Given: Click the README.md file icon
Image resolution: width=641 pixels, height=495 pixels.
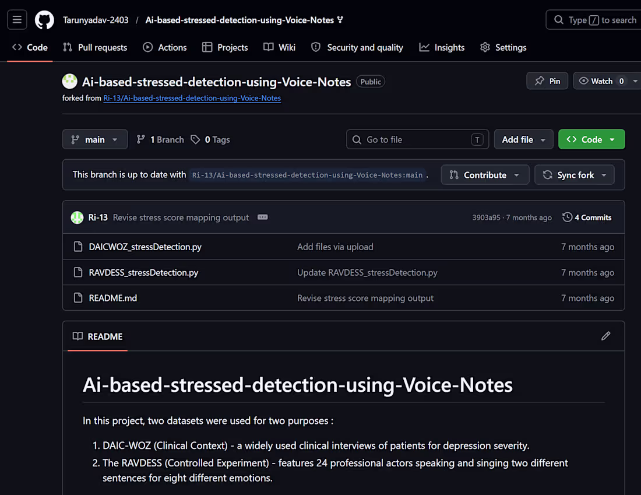Looking at the screenshot, I should pos(78,298).
